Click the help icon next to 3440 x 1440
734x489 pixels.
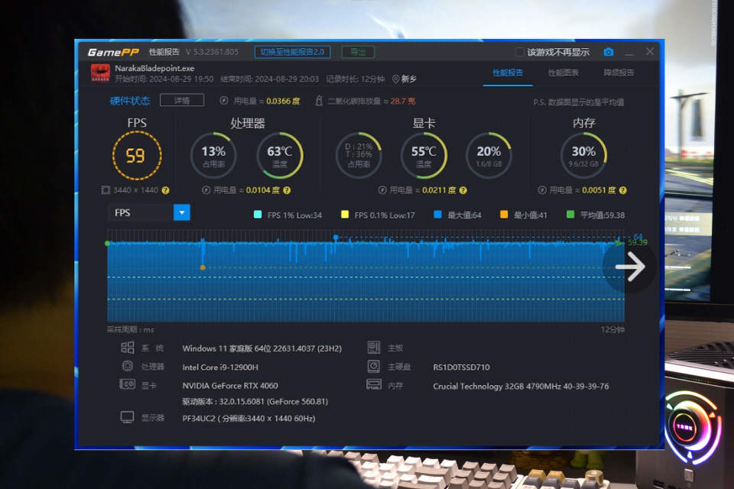[165, 190]
